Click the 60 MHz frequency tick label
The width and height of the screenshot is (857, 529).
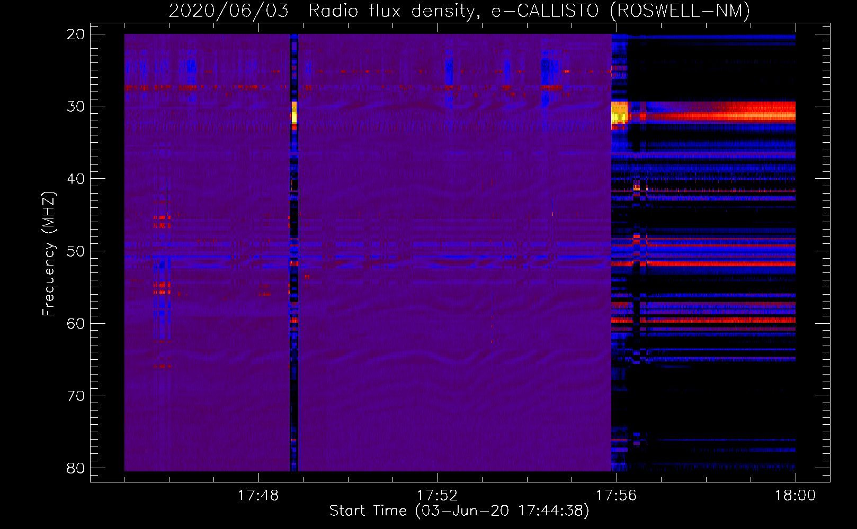(x=76, y=323)
